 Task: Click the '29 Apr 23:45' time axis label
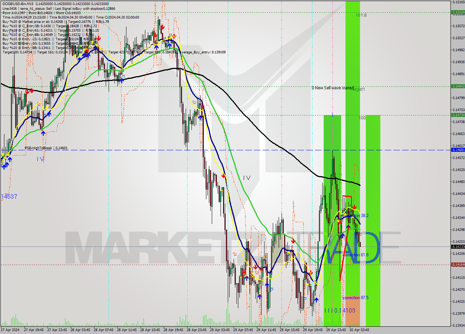335,330
